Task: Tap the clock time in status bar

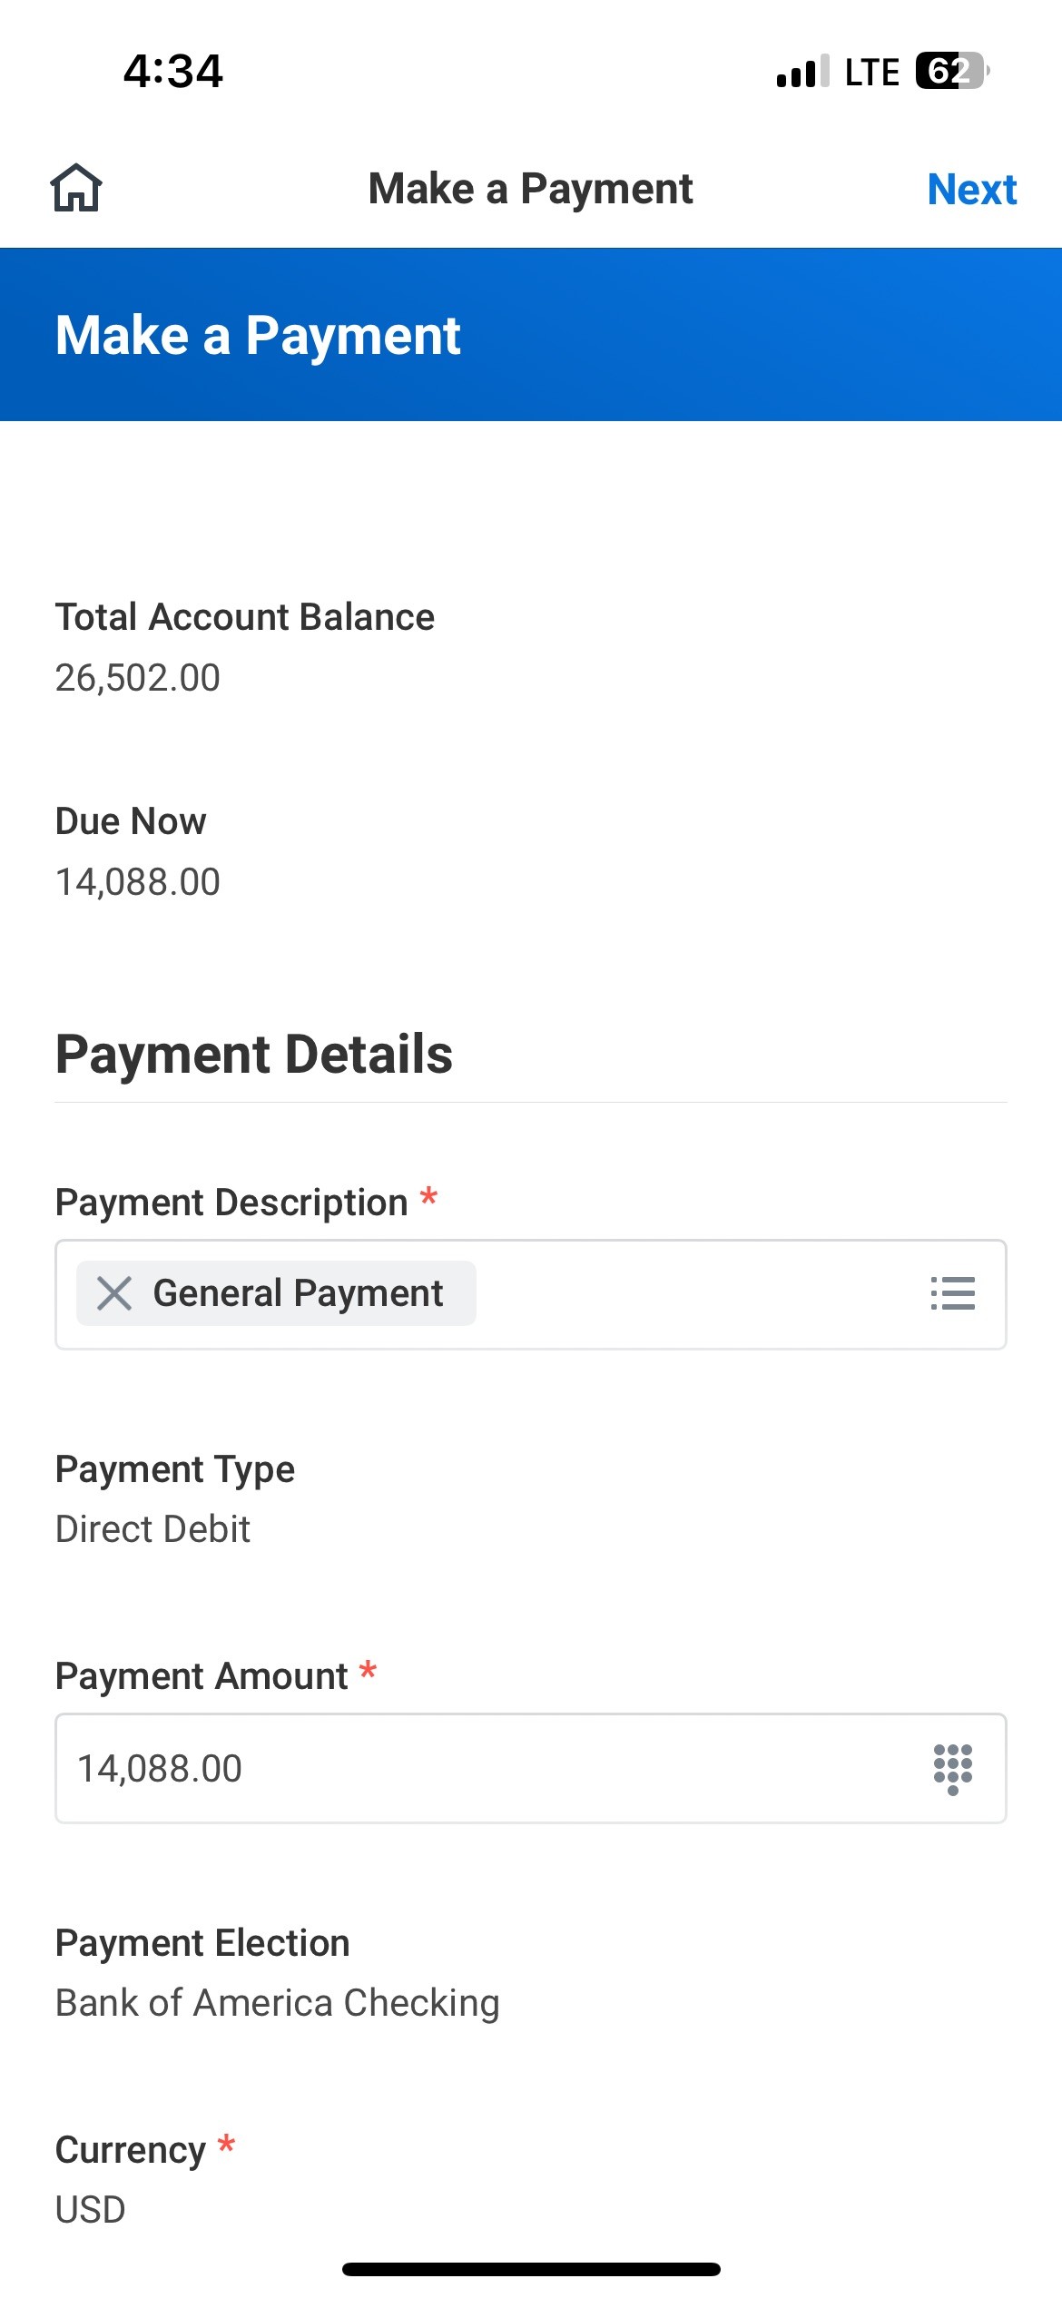Action: coord(172,71)
